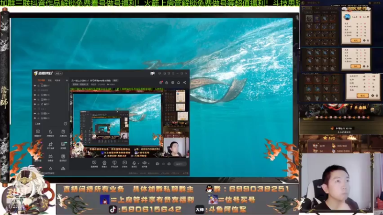Click the pencil edit icon beside the category tag
Viewport: 383px width, 215px height.
pyautogui.click(x=87, y=85)
